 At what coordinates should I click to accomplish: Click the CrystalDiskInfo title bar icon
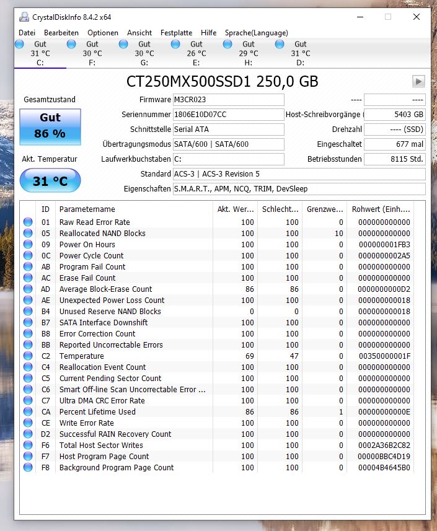click(24, 17)
